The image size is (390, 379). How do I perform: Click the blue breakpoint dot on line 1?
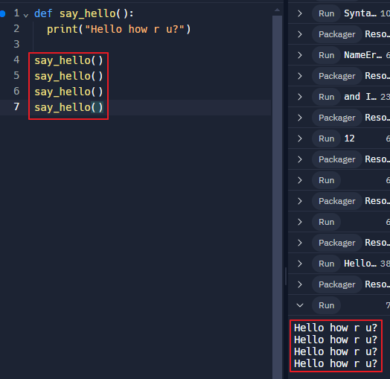pos(2,13)
